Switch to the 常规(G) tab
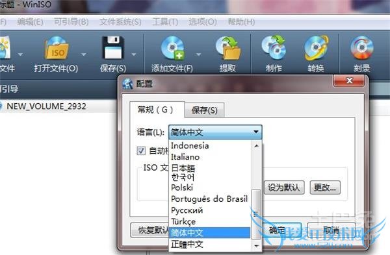 pos(157,110)
